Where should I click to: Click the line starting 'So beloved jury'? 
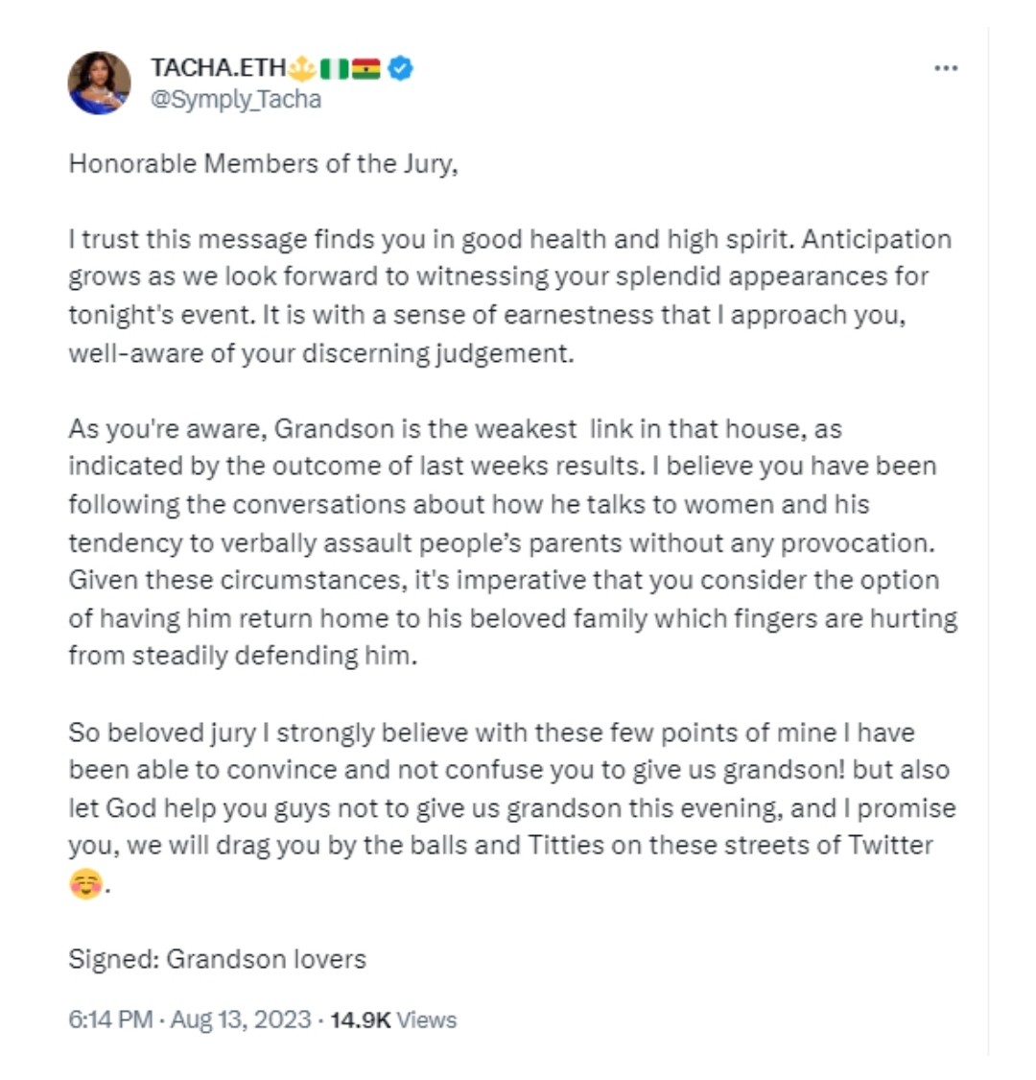491,732
